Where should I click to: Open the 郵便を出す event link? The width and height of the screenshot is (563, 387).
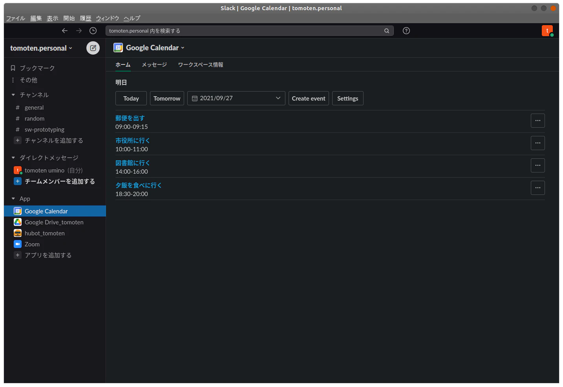tap(130, 118)
